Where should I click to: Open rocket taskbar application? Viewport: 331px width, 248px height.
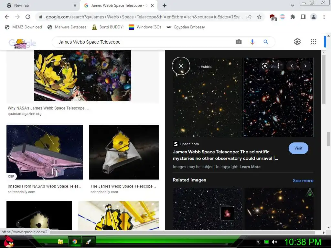pos(89,242)
